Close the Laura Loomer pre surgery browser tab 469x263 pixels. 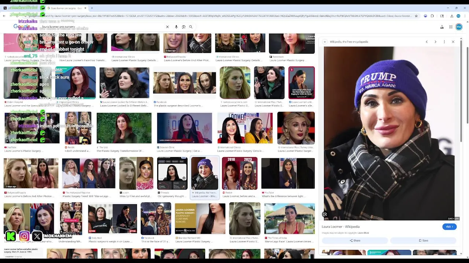[x=85, y=8]
